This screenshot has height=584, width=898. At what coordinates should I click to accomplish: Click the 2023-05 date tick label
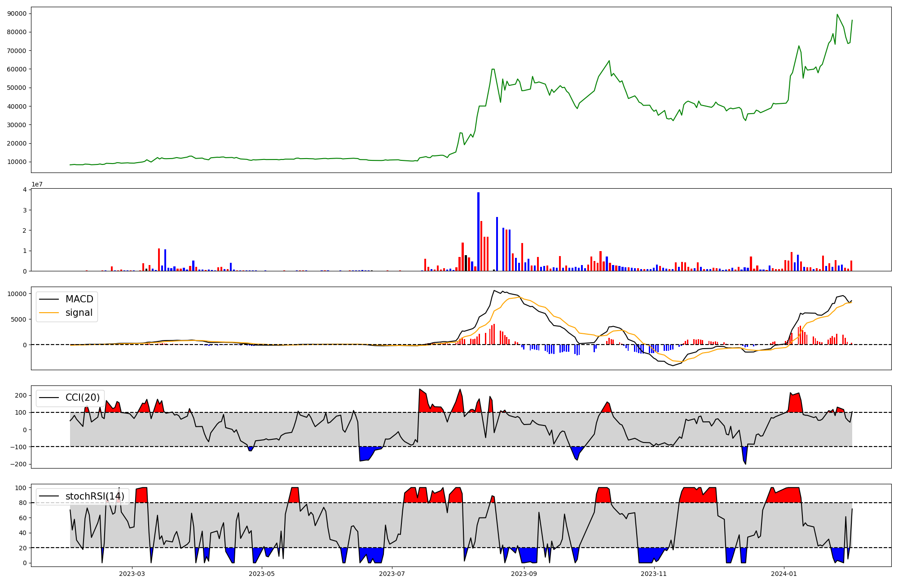[261, 574]
